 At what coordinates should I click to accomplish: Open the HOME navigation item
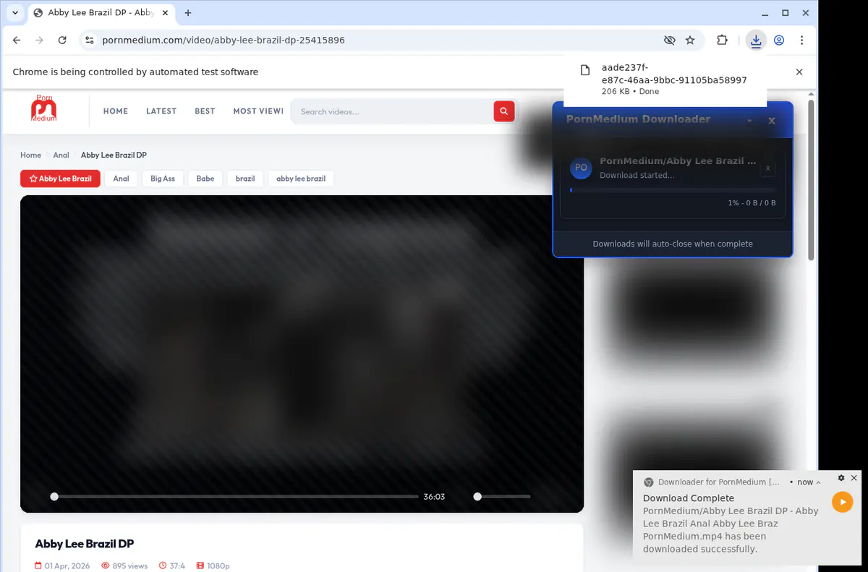pyautogui.click(x=116, y=111)
